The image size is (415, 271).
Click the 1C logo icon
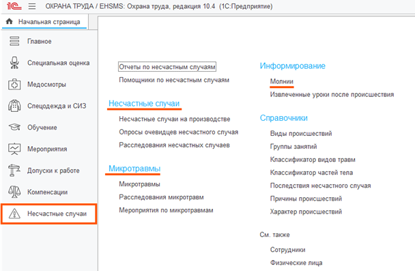(14, 6)
